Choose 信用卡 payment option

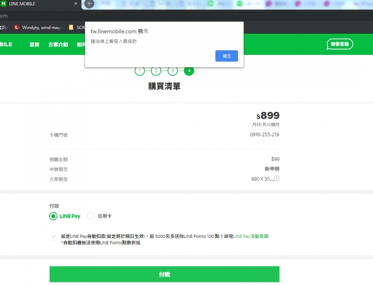(x=91, y=216)
